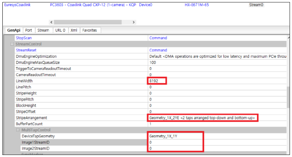Open the StripeArrangement Geometry_1X_2YE dropdown
Screen dimensions: 292x157
(217, 118)
